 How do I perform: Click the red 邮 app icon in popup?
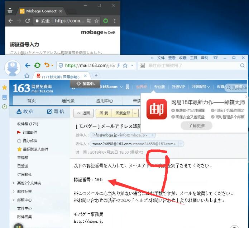pyautogui.click(x=157, y=109)
